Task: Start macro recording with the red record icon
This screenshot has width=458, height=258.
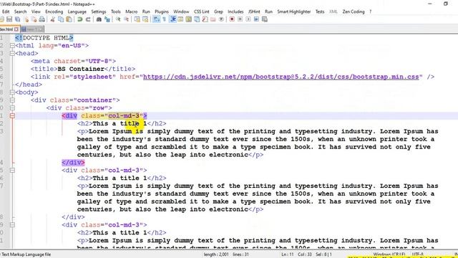Action: pos(232,19)
